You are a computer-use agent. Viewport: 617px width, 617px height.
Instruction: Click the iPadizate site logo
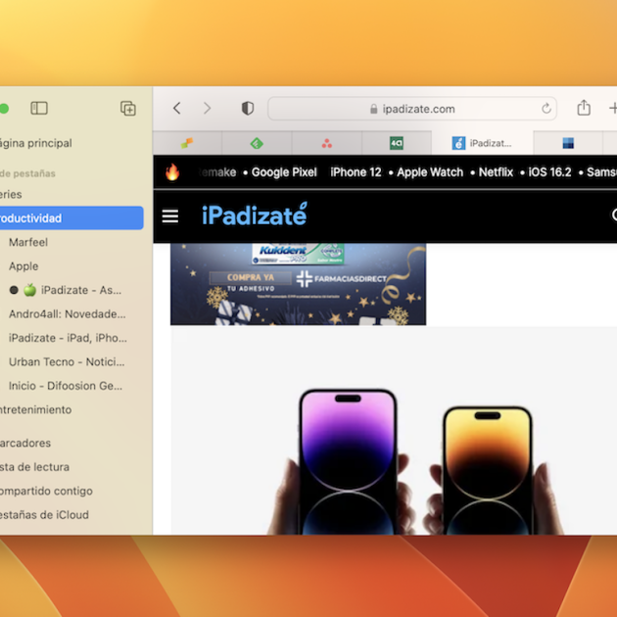click(x=254, y=215)
